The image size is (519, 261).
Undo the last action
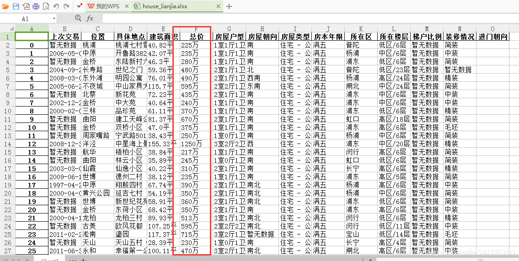tap(56, 6)
